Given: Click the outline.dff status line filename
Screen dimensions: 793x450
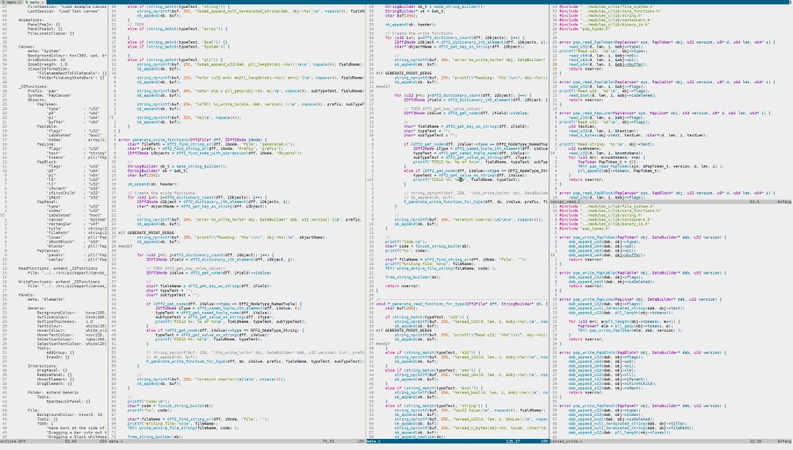Looking at the screenshot, I should pyautogui.click(x=13, y=441).
